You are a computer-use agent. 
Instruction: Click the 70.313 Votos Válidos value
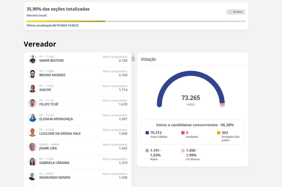pyautogui.click(x=156, y=133)
